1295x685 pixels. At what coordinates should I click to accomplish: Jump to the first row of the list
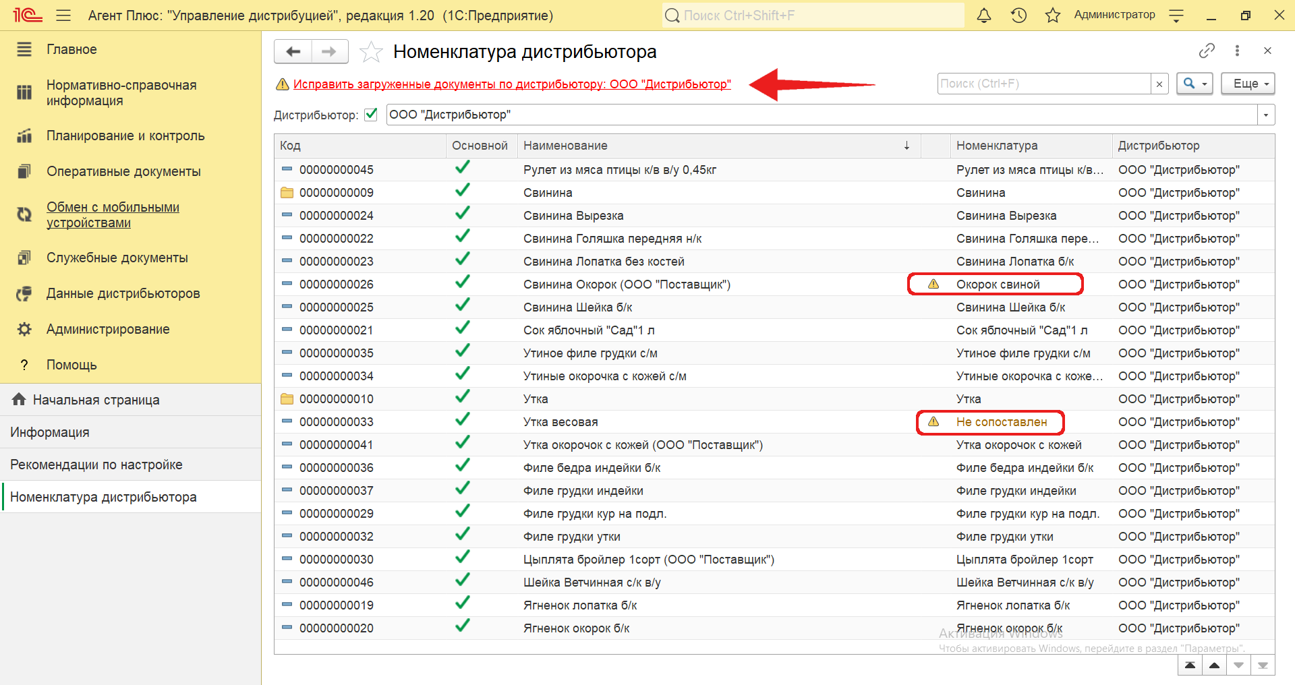[x=1190, y=665]
